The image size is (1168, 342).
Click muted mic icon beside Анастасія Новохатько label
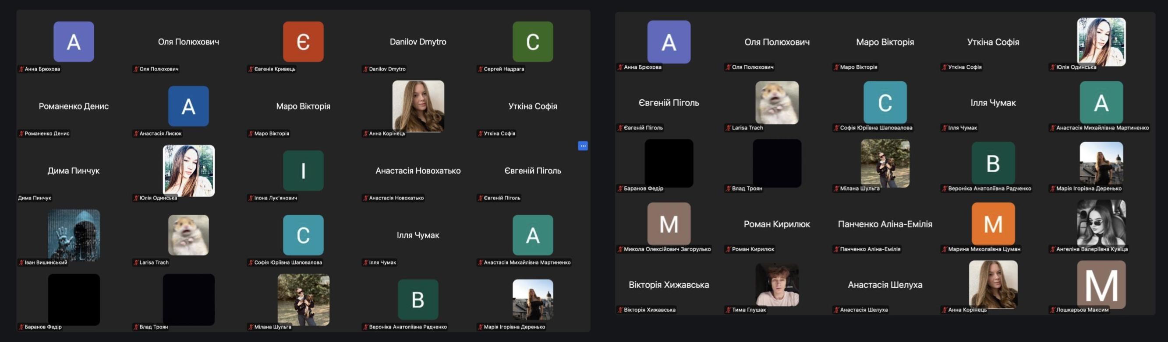coord(365,198)
